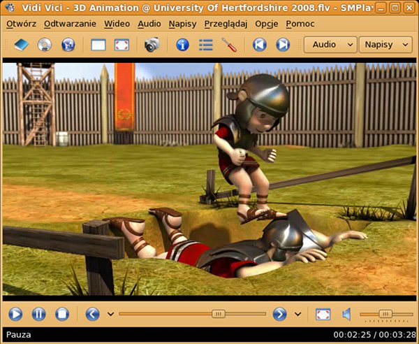This screenshot has width=419, height=344.
Task: Open the Napisy menu in menu bar
Action: tap(182, 24)
